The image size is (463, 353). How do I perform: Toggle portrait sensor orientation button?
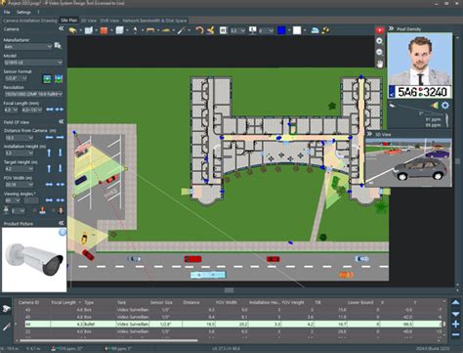[59, 78]
